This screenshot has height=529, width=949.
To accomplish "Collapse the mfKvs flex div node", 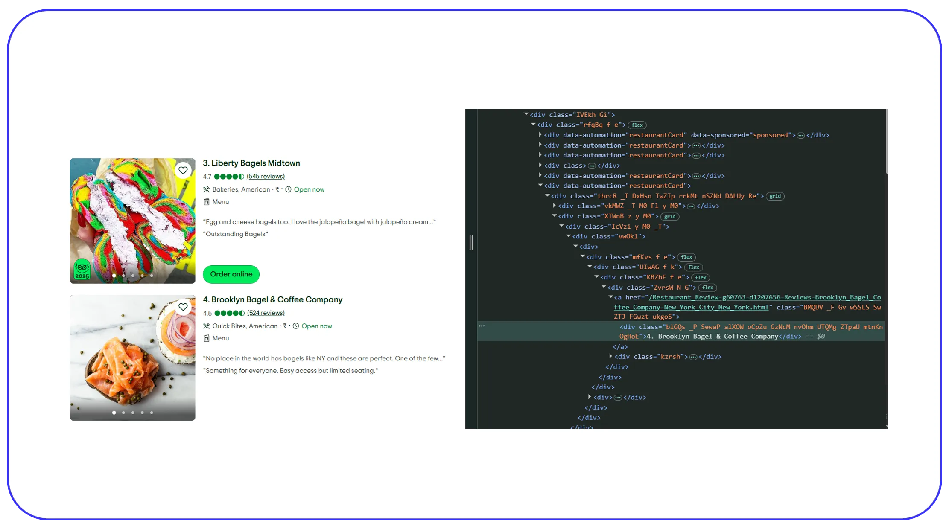I will [x=582, y=257].
